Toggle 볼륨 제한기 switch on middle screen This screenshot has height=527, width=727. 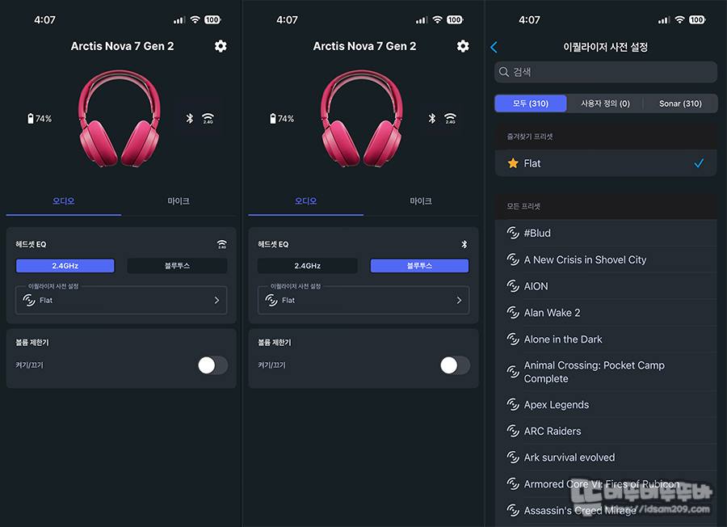point(455,365)
